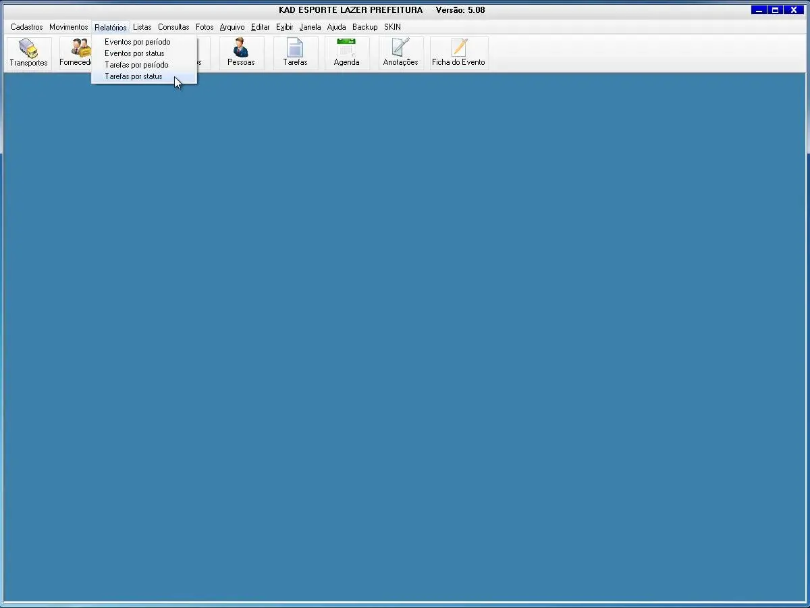The image size is (810, 608).
Task: Open the Consultas menu
Action: pos(173,27)
